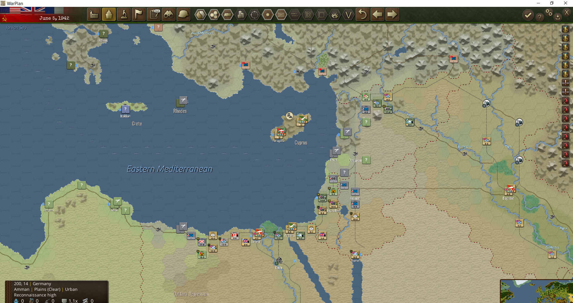Toggle the coins resource overlay
Image resolution: width=573 pixels, height=303 pixels.
tap(241, 15)
